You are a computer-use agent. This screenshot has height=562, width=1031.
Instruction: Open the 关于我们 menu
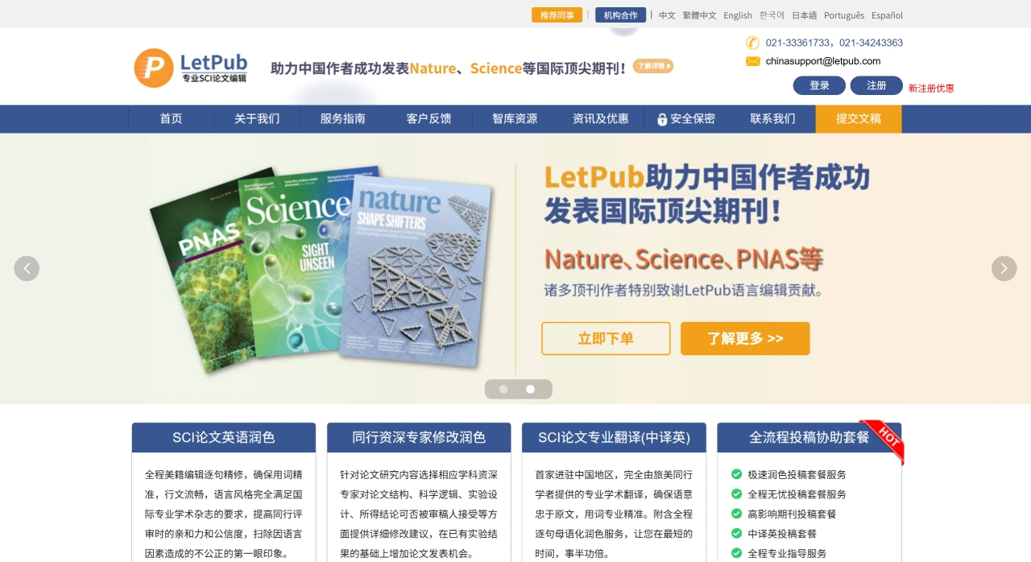coord(257,118)
